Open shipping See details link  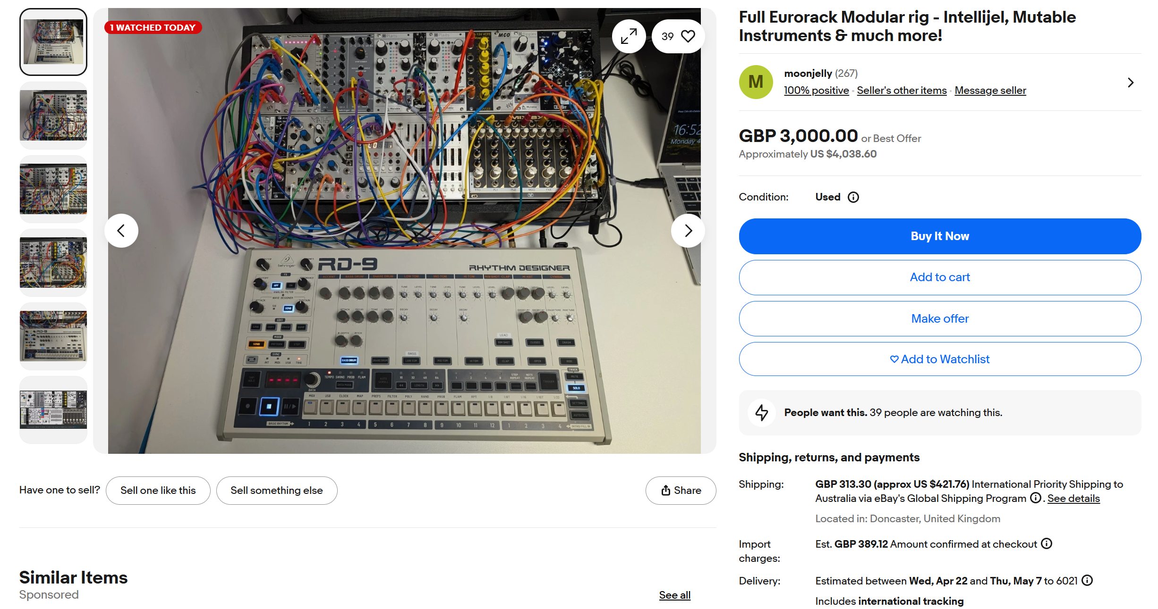tap(1073, 499)
